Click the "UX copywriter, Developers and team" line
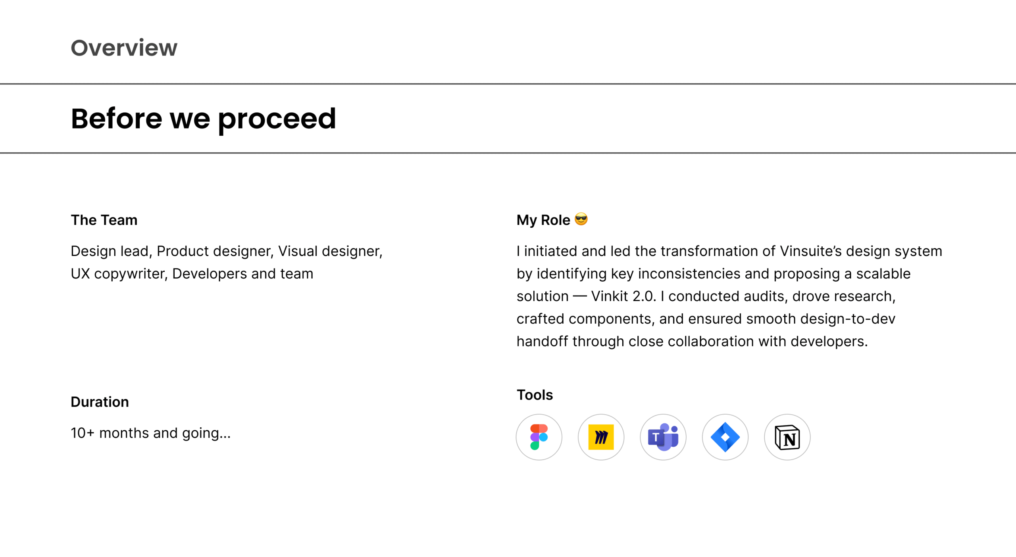The height and width of the screenshot is (557, 1016). [x=192, y=274]
